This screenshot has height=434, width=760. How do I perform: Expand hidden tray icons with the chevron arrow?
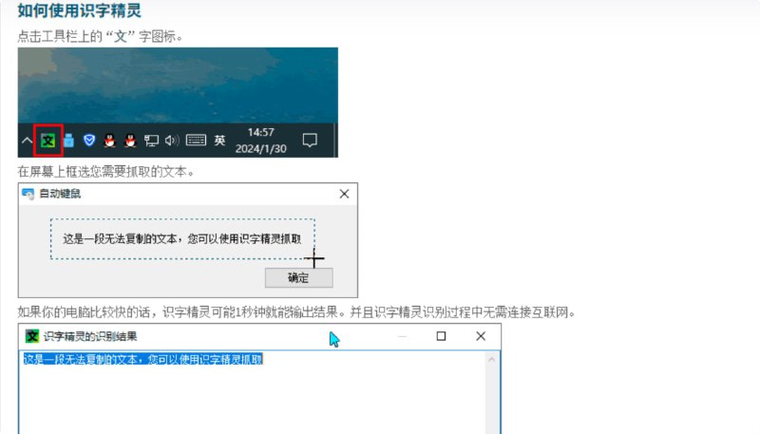click(27, 141)
